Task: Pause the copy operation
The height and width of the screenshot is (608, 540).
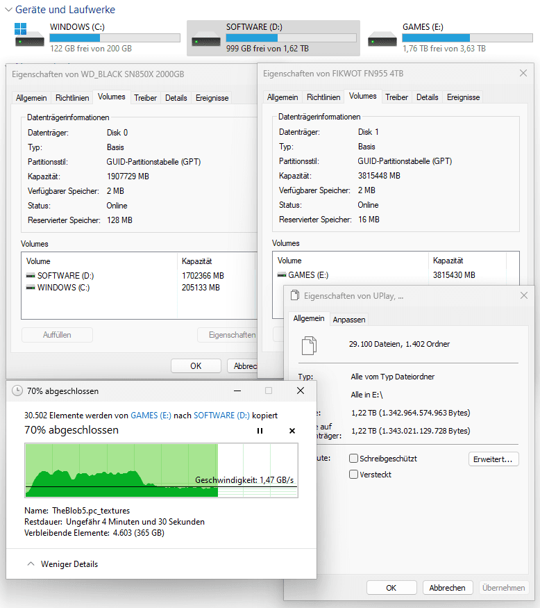Action: click(x=260, y=431)
